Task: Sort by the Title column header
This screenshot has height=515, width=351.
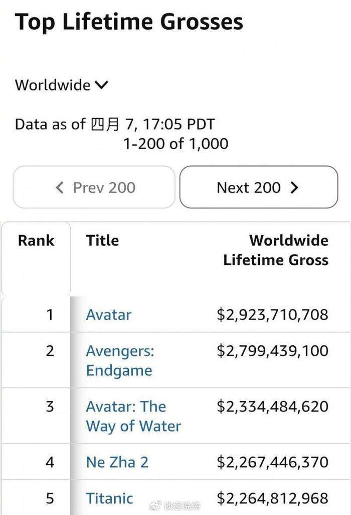Action: click(102, 241)
